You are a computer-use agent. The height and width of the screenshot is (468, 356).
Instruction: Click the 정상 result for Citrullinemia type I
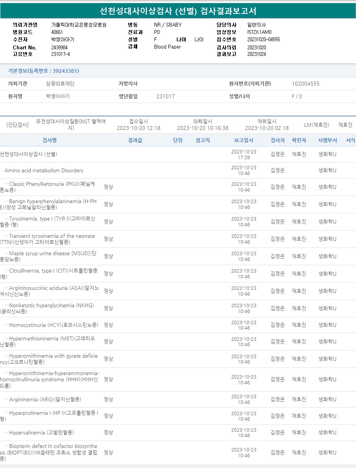pyautogui.click(x=108, y=274)
